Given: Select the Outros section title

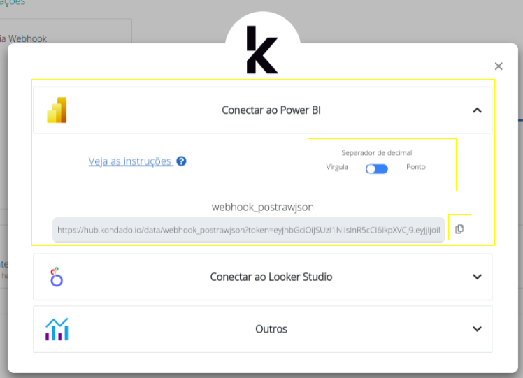Looking at the screenshot, I should [271, 329].
